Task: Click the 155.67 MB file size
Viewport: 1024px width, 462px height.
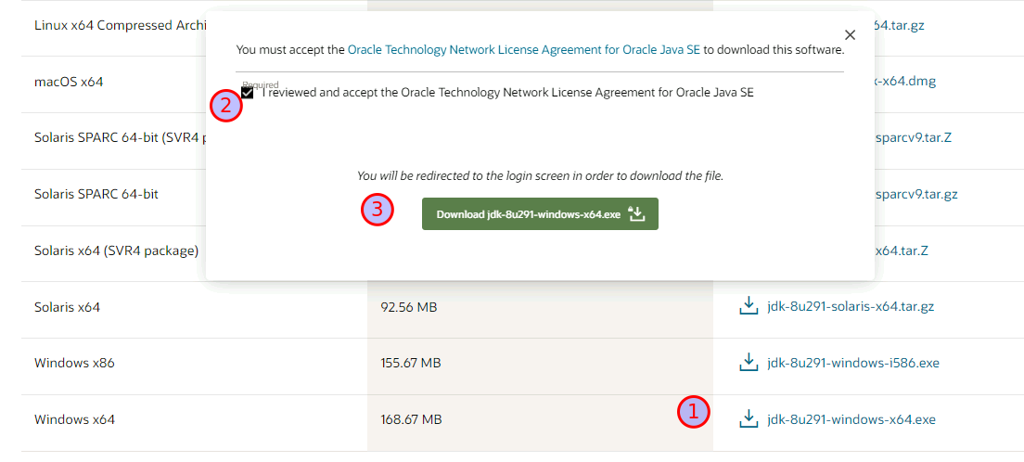Action: [411, 363]
